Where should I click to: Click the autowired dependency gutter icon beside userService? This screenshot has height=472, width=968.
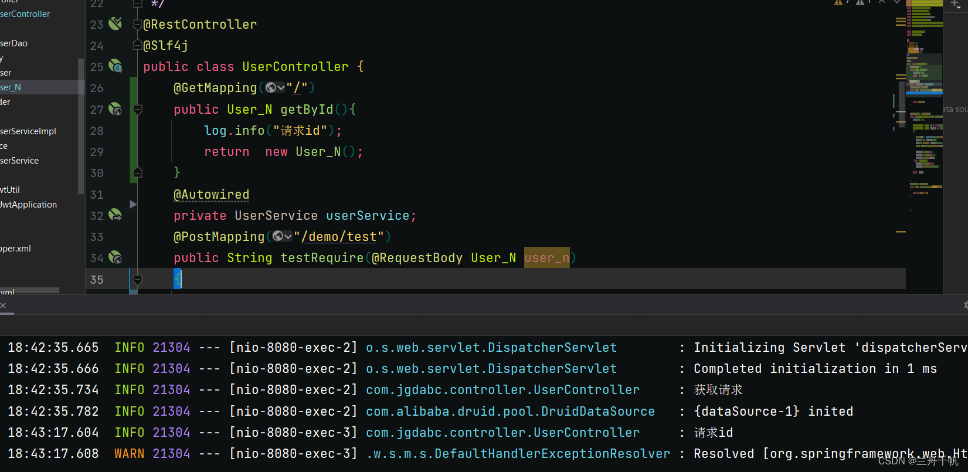116,215
